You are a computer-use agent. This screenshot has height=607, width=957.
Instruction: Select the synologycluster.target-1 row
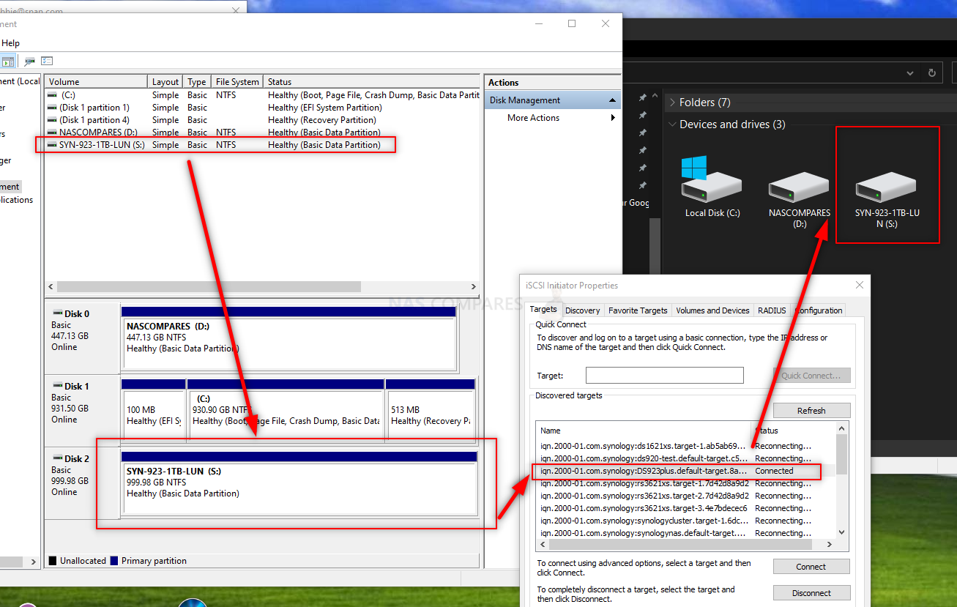tap(686, 521)
